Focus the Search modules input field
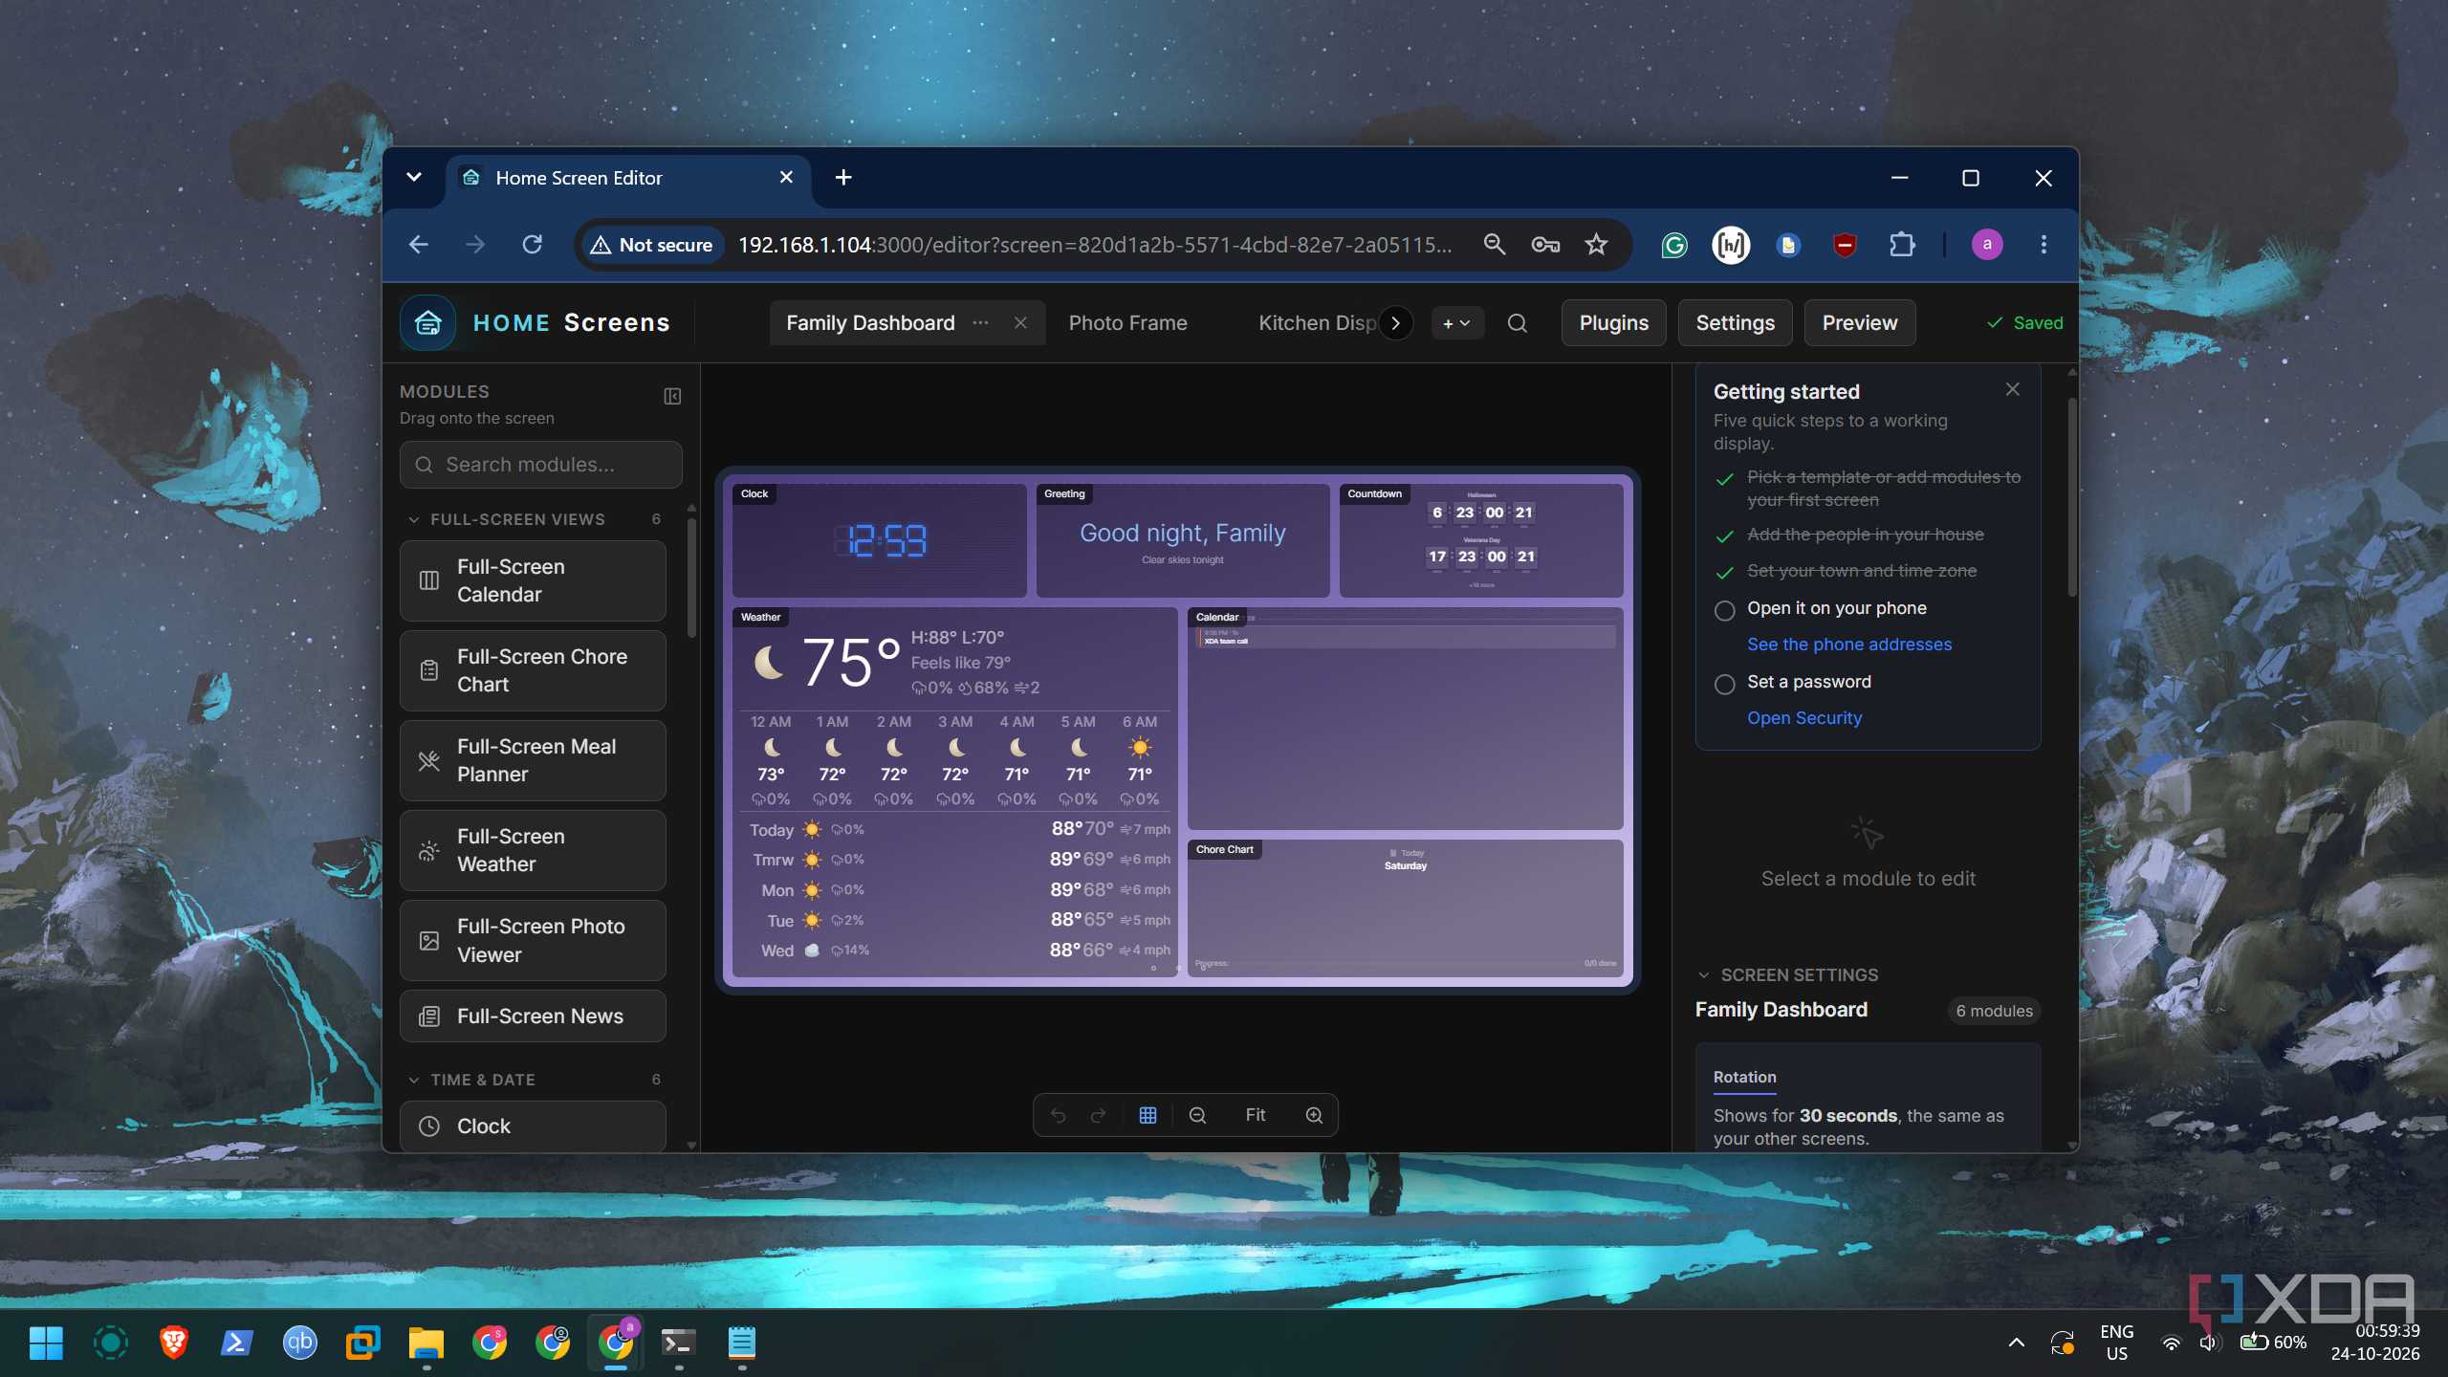This screenshot has height=1377, width=2448. pyautogui.click(x=540, y=465)
